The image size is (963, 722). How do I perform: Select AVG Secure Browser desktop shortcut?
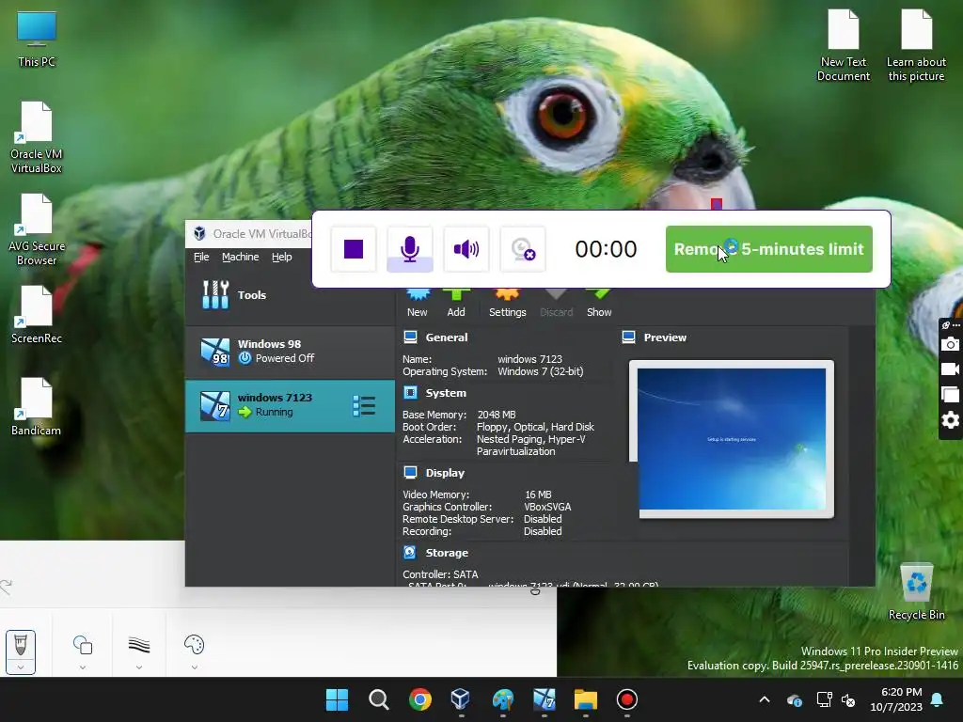pos(37,230)
